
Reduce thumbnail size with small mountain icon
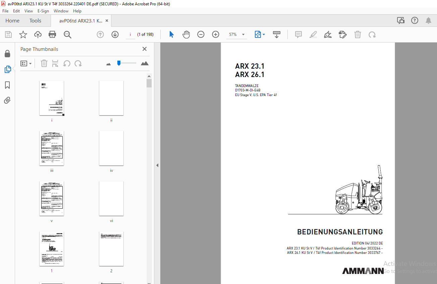click(108, 64)
